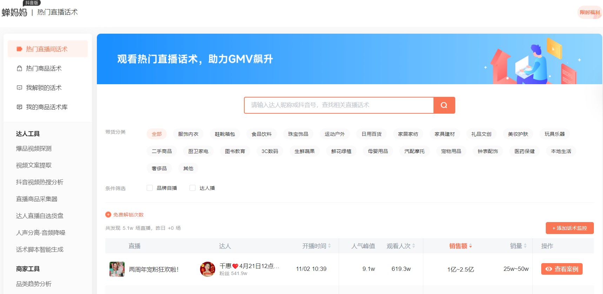Select the 厨卫家电 category filter
Image resolution: width=603 pixels, height=294 pixels.
click(x=198, y=151)
